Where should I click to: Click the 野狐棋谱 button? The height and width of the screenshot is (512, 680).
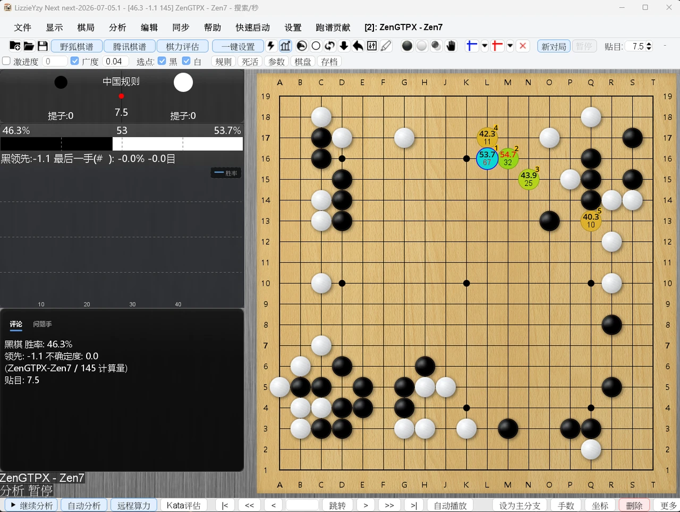pyautogui.click(x=76, y=46)
